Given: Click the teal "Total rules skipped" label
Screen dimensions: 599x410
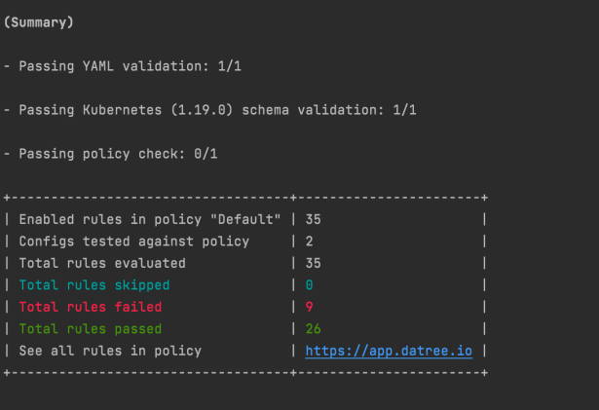Looking at the screenshot, I should tap(94, 285).
